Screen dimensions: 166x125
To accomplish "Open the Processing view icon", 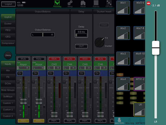I will click(x=57, y=4).
